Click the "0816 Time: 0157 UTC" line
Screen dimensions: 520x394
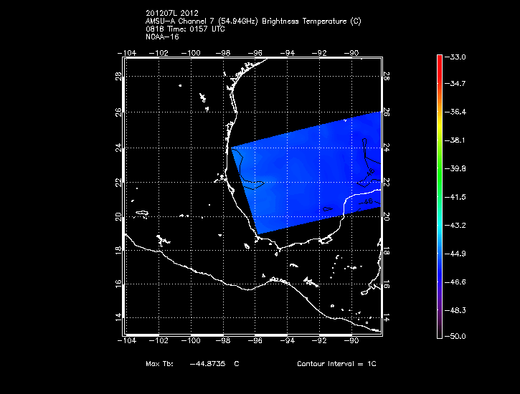(185, 29)
